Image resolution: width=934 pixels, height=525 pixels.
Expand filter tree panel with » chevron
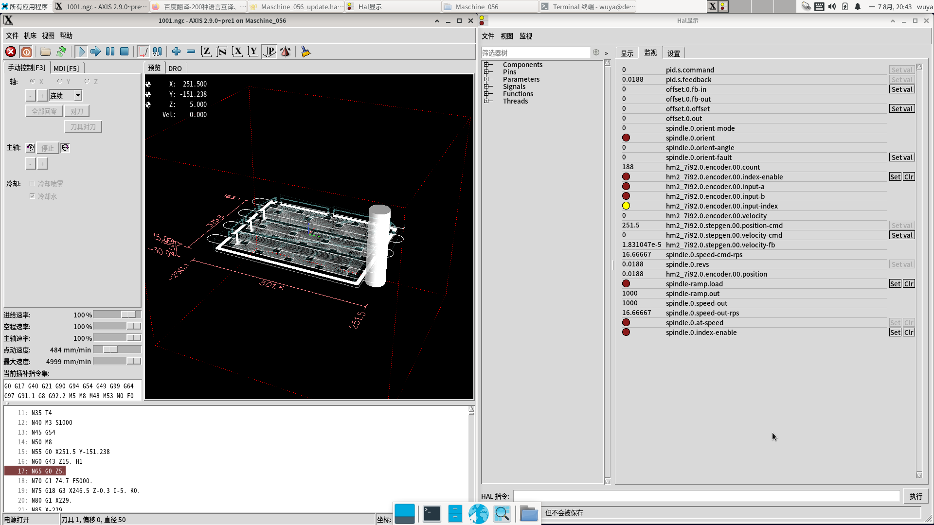click(606, 53)
